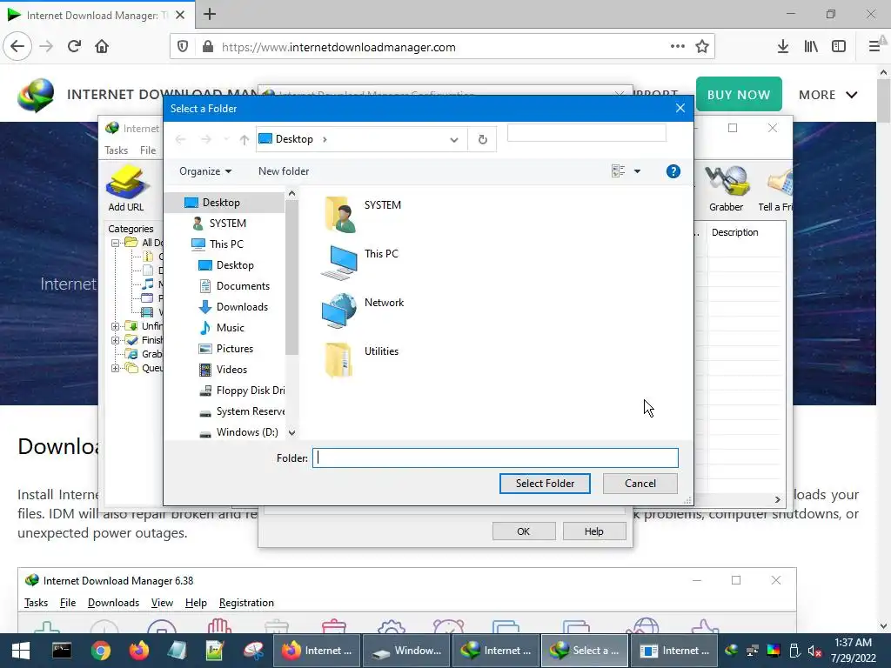Click Add URL icon in IDM window
Screen dimensions: 891x668
coord(126,189)
